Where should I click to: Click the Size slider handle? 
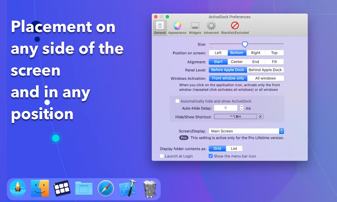pyautogui.click(x=245, y=44)
